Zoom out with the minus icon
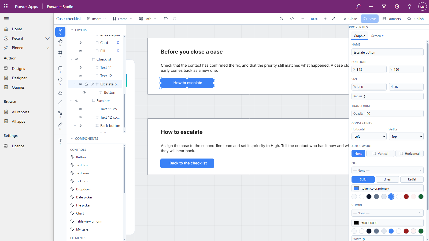429x241 pixels. point(303,19)
